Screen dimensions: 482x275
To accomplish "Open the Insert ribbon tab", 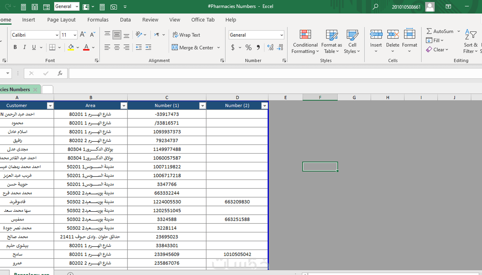I will pyautogui.click(x=29, y=20).
